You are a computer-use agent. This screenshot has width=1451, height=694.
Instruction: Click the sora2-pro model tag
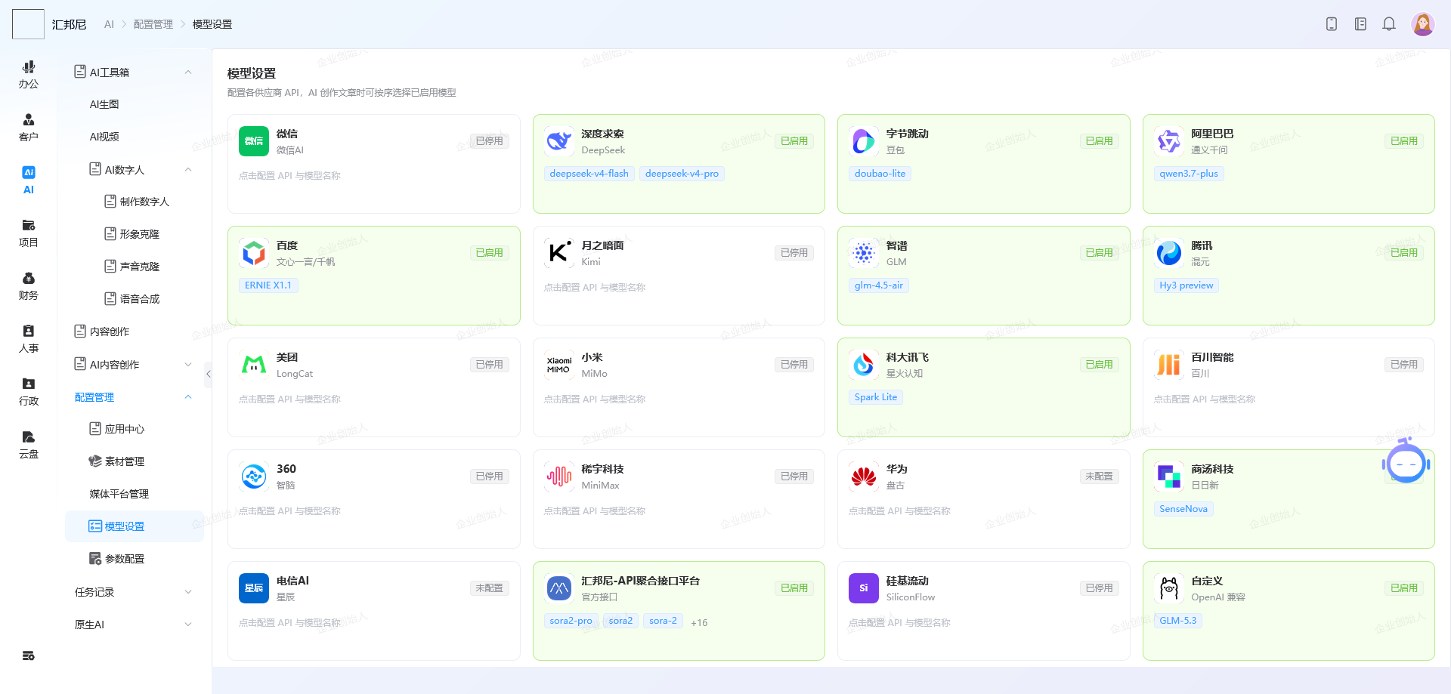[571, 621]
